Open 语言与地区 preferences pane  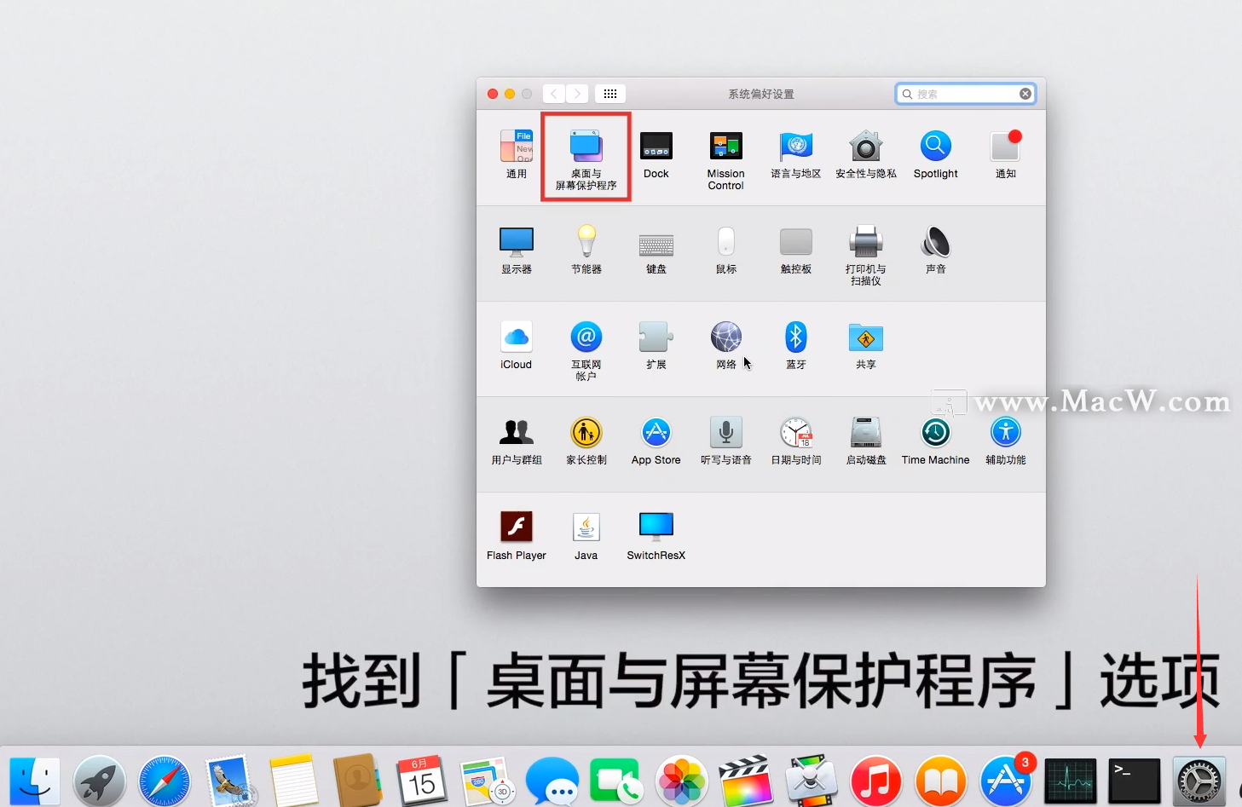pos(796,153)
